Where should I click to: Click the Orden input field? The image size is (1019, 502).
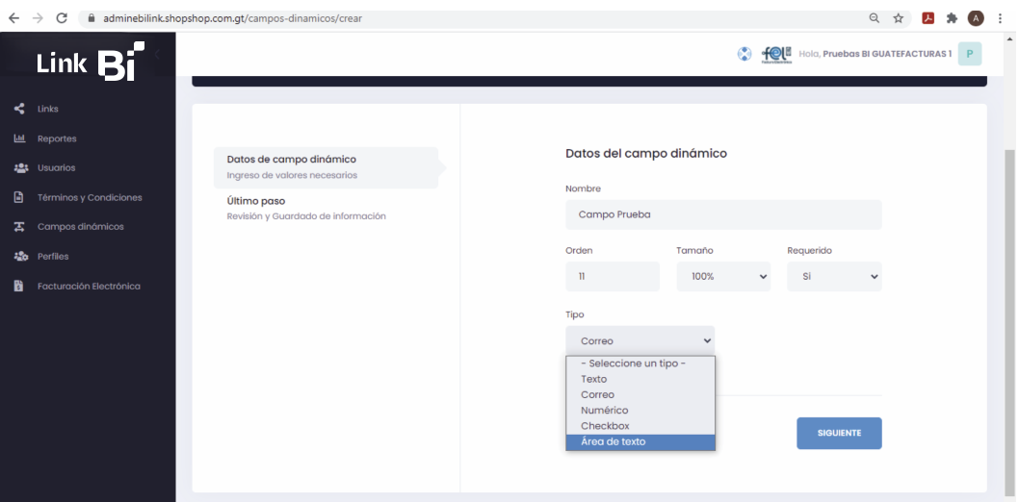coord(612,276)
